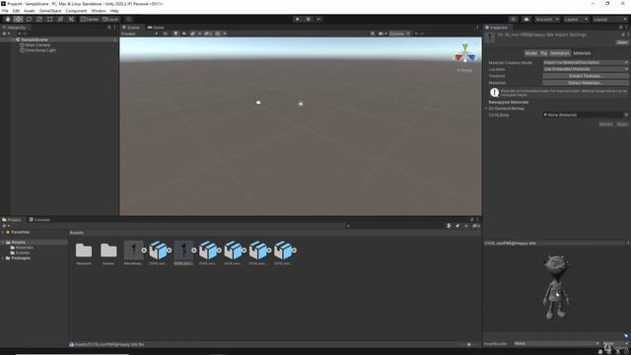This screenshot has height=355, width=631.
Task: Switch to the Animation import tab
Action: pos(560,53)
